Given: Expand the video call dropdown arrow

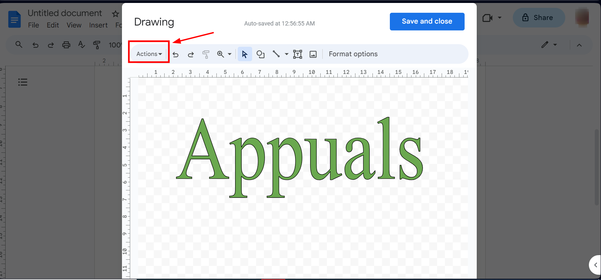Looking at the screenshot, I should tap(500, 18).
